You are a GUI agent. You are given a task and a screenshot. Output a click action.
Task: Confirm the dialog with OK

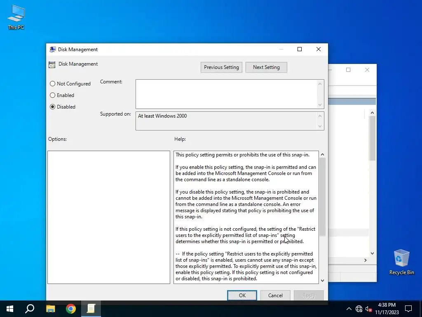242,295
